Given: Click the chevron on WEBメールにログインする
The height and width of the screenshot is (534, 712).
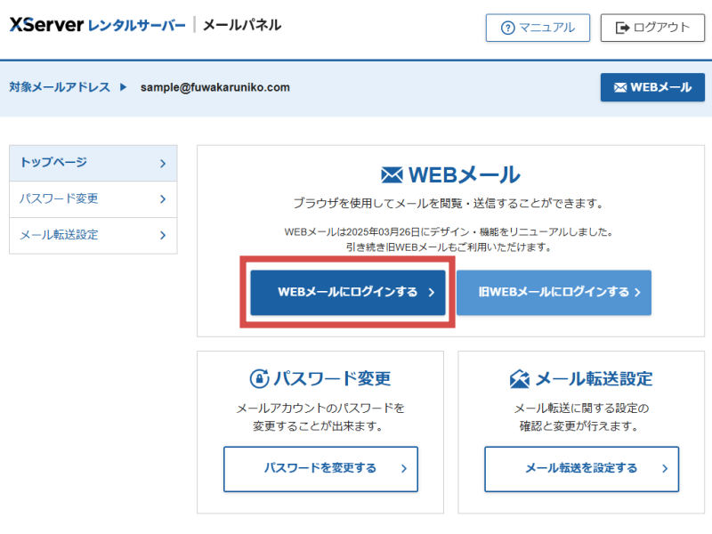Looking at the screenshot, I should [x=432, y=293].
